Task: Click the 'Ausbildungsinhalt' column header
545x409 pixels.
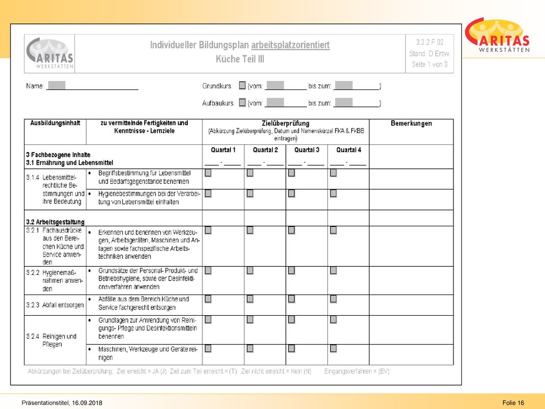Action: pyautogui.click(x=55, y=123)
